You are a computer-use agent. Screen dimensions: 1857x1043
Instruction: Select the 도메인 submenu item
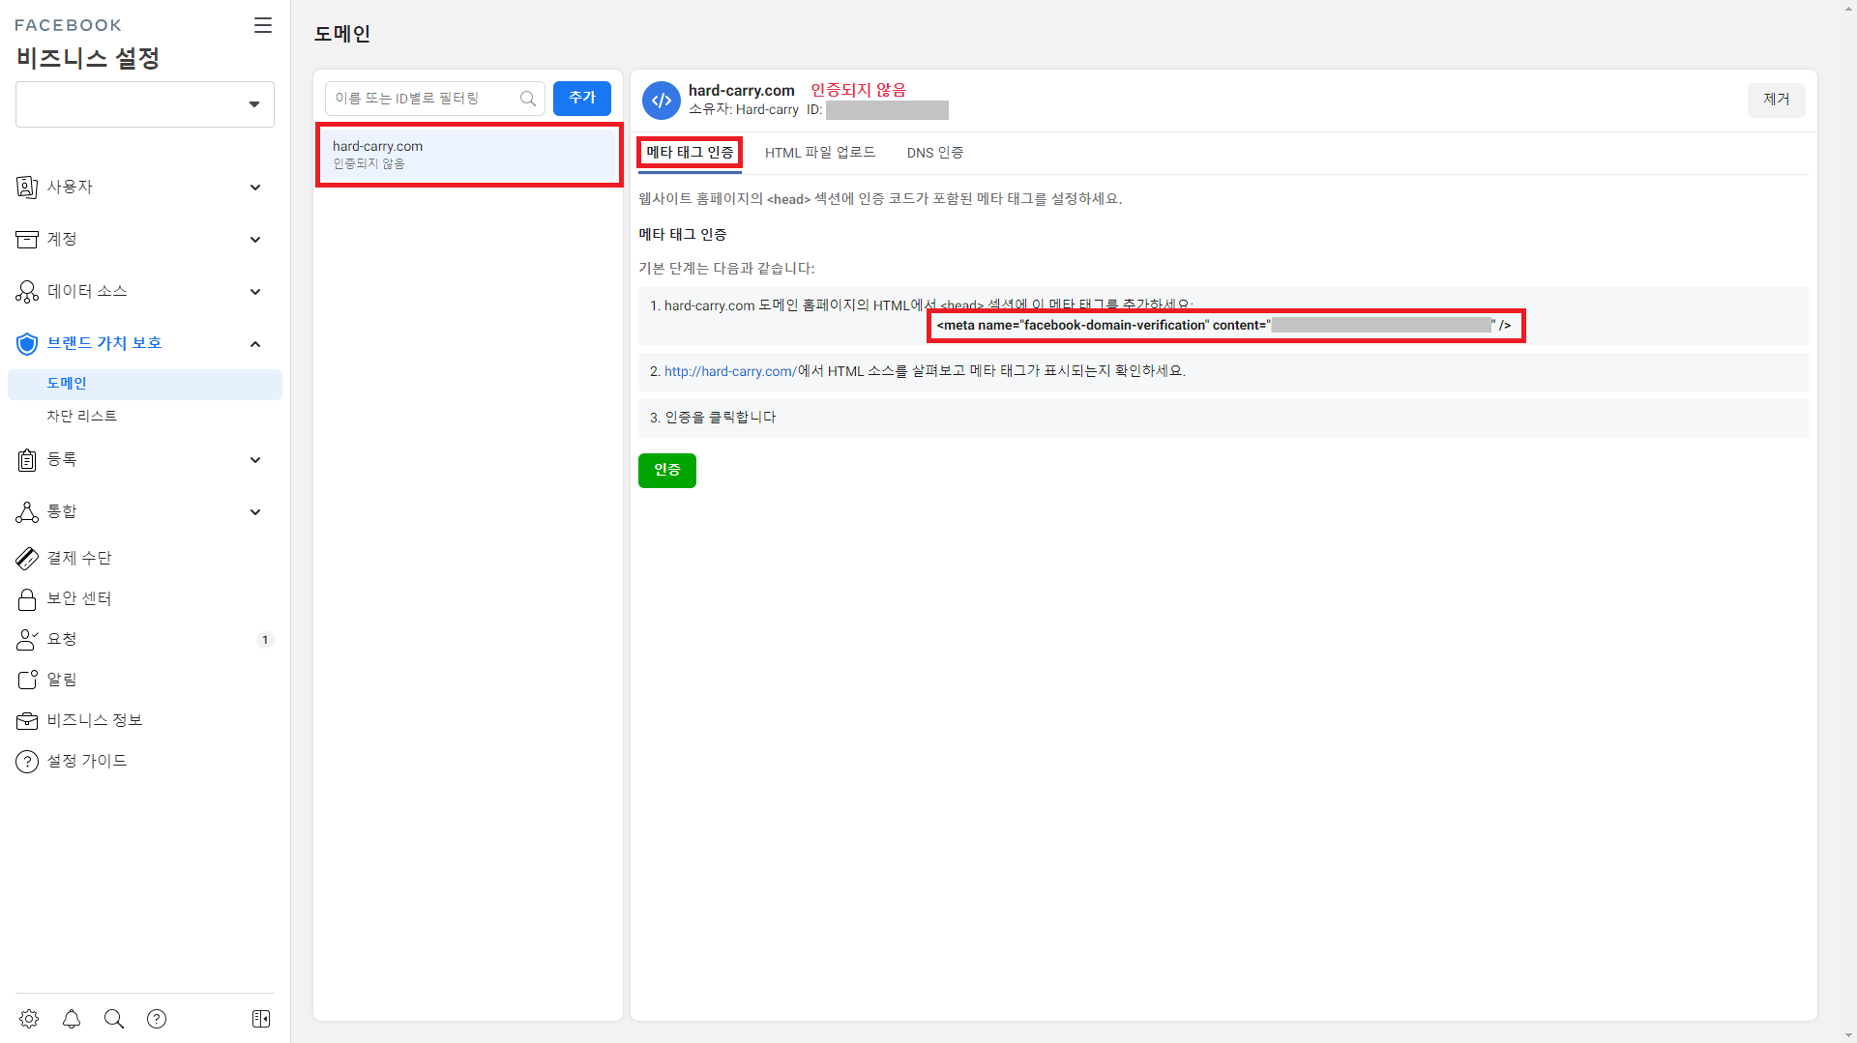click(145, 384)
